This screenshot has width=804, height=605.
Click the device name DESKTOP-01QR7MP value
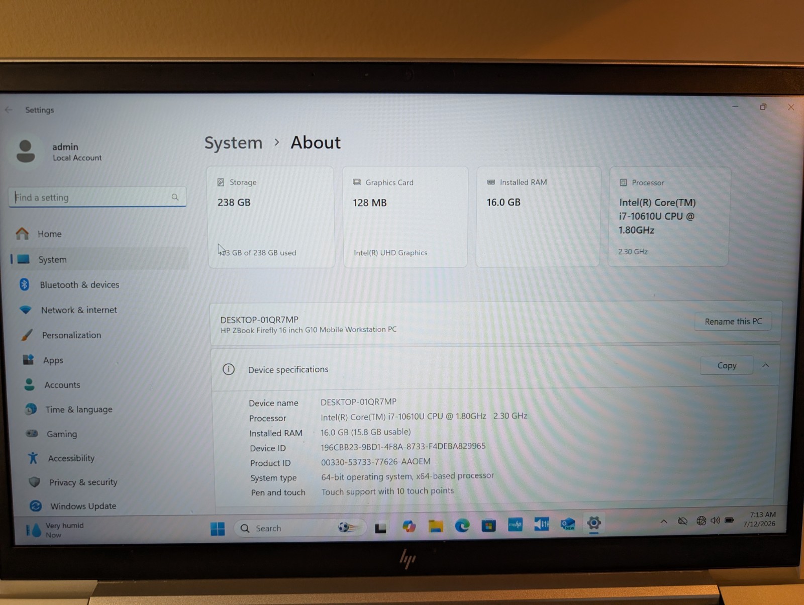pyautogui.click(x=358, y=402)
